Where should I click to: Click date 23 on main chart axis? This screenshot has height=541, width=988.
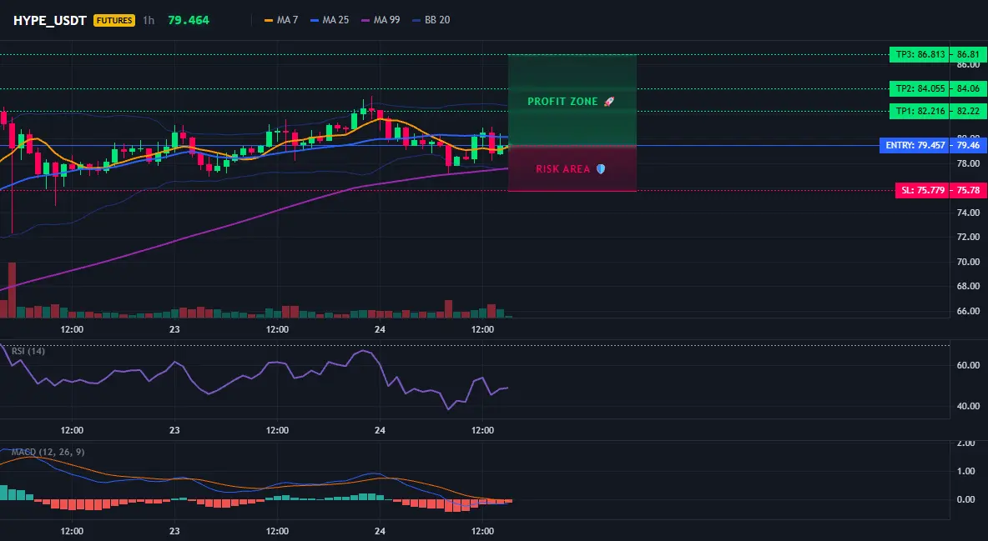[x=174, y=329]
